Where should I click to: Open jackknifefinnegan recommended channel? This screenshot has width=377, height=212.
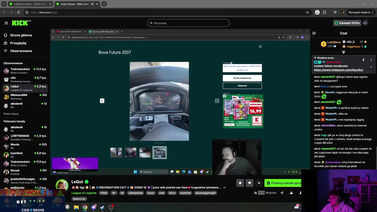tap(25, 180)
